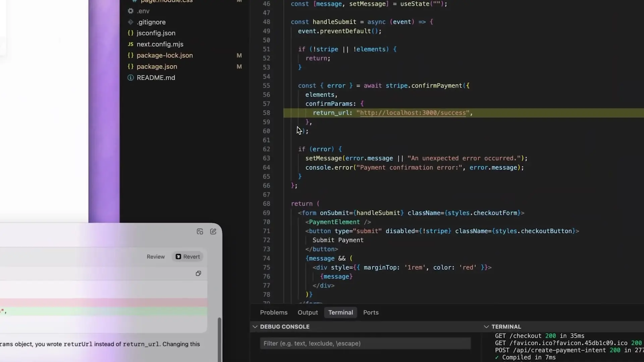Click line number 58 in the gutter
Screen dimensions: 644x362
pyautogui.click(x=266, y=113)
